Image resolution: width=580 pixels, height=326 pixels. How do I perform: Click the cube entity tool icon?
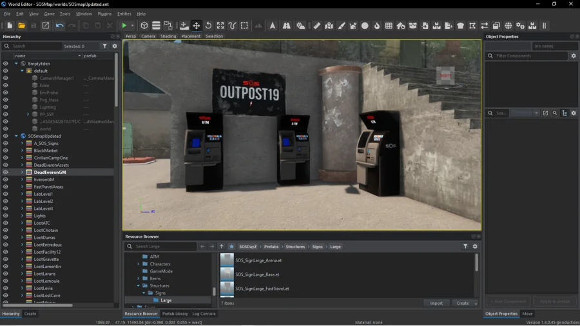click(144, 26)
